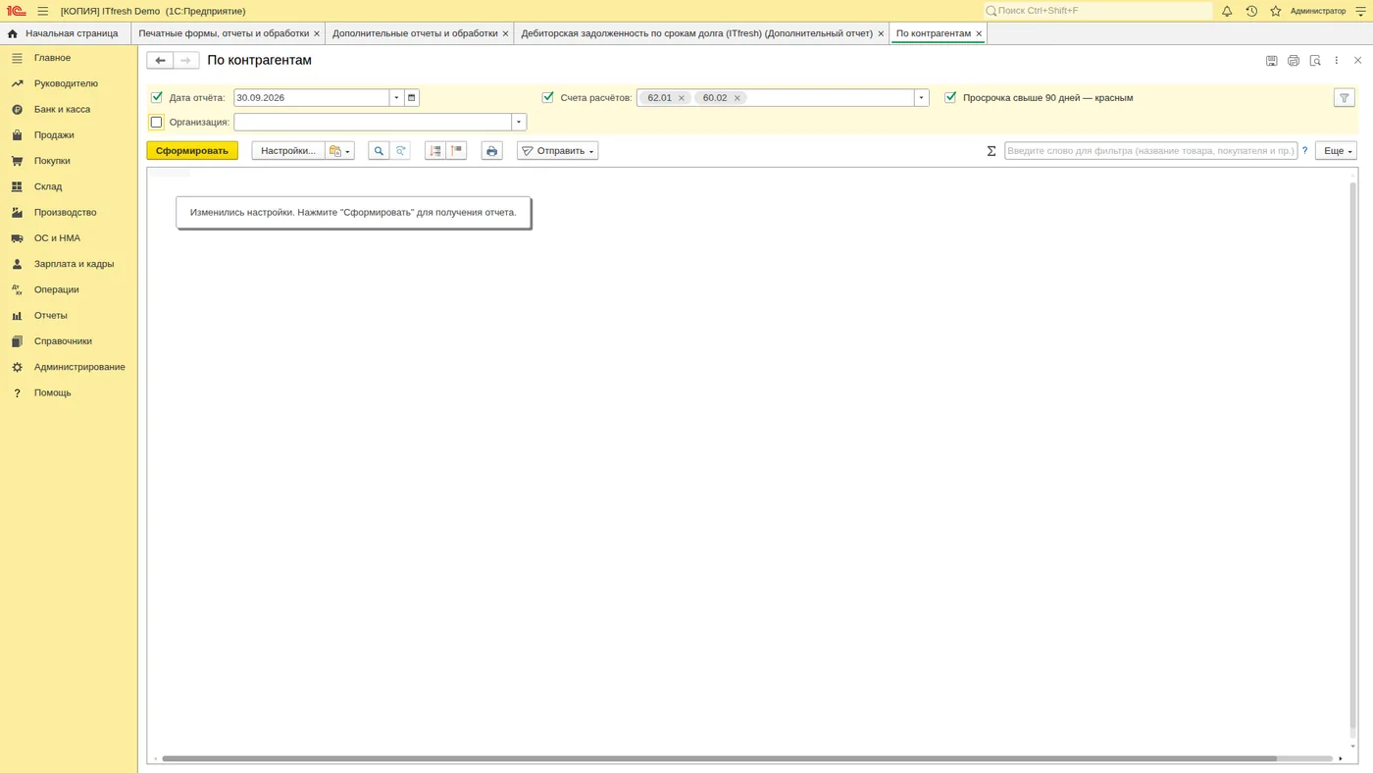
Task: Click the collapse all groups icon
Action: [456, 151]
